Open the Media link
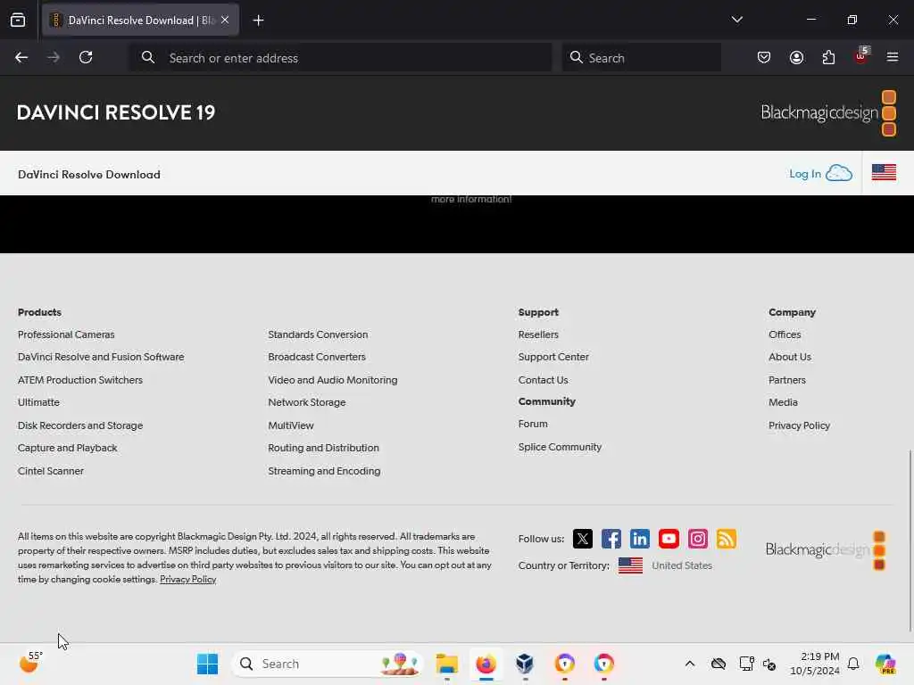Screen dimensions: 914x685 point(783,402)
